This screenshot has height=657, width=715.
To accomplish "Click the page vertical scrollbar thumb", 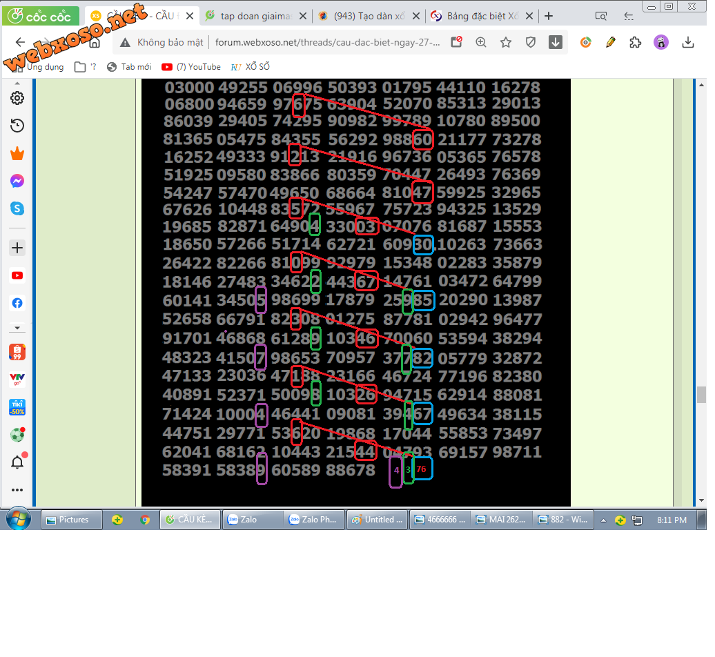I will click(702, 394).
